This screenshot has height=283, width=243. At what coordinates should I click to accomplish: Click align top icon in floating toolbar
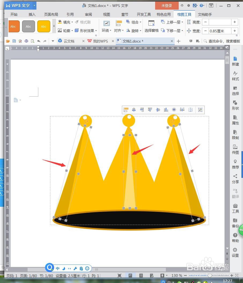tap(150, 110)
